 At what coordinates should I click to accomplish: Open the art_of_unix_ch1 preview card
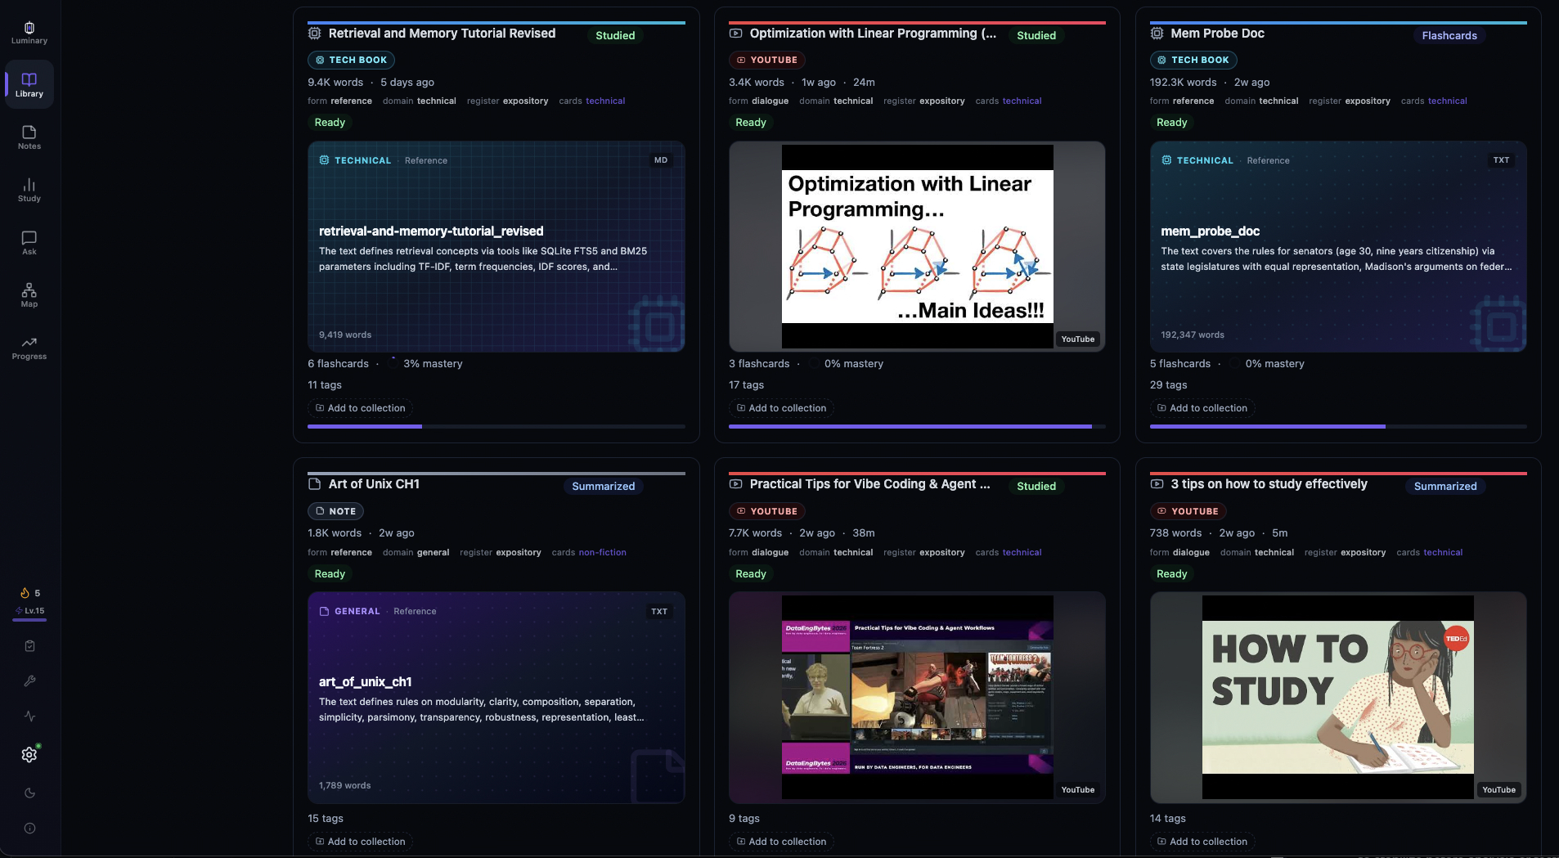tap(496, 697)
